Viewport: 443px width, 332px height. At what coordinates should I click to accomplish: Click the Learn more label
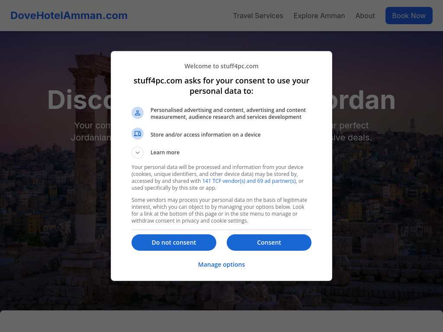coord(165,153)
